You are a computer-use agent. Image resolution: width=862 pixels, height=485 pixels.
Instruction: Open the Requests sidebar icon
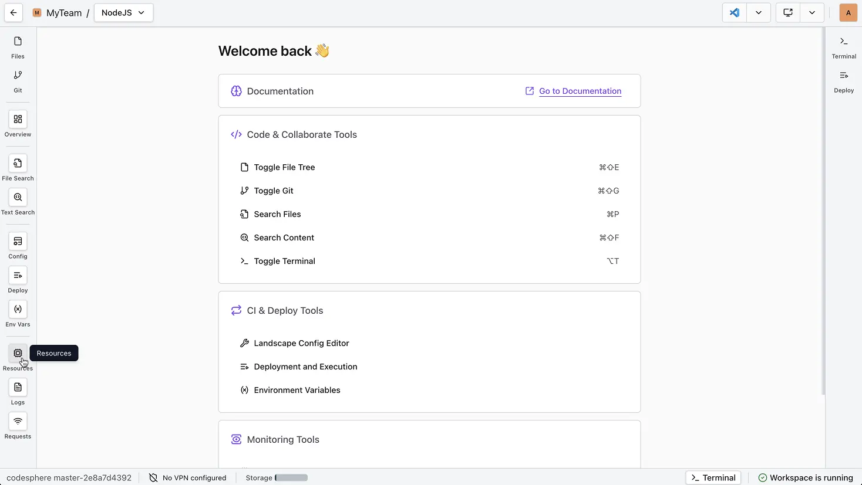(x=18, y=422)
